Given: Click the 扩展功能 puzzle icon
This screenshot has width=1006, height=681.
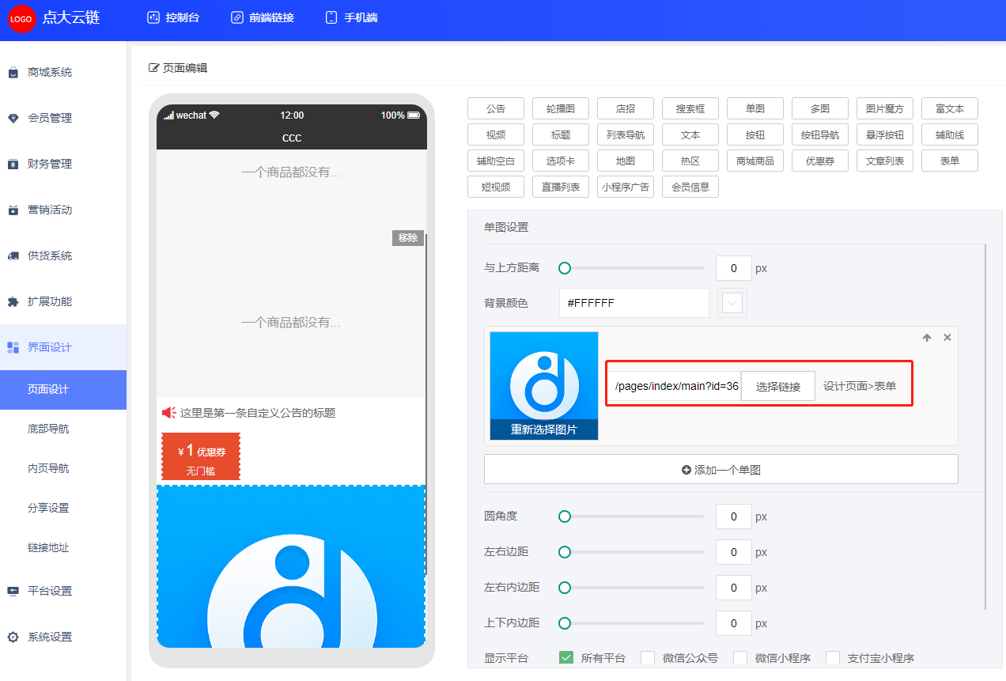Looking at the screenshot, I should pos(13,301).
